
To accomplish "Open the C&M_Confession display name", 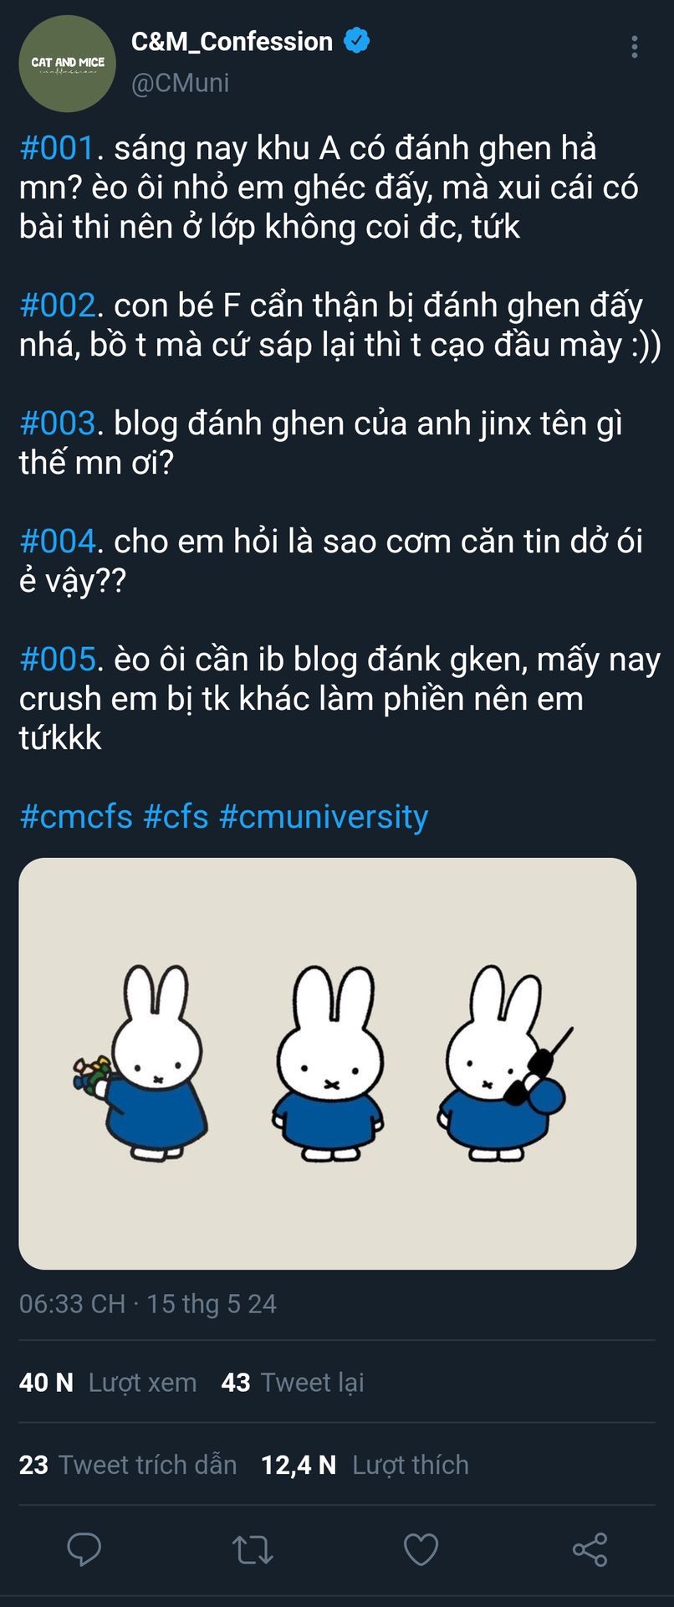I will click(232, 41).
